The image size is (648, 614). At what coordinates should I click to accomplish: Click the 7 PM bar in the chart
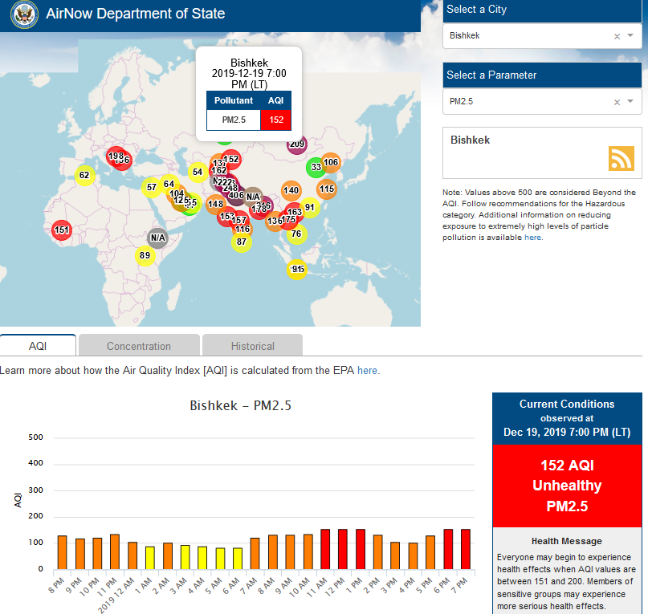click(466, 548)
